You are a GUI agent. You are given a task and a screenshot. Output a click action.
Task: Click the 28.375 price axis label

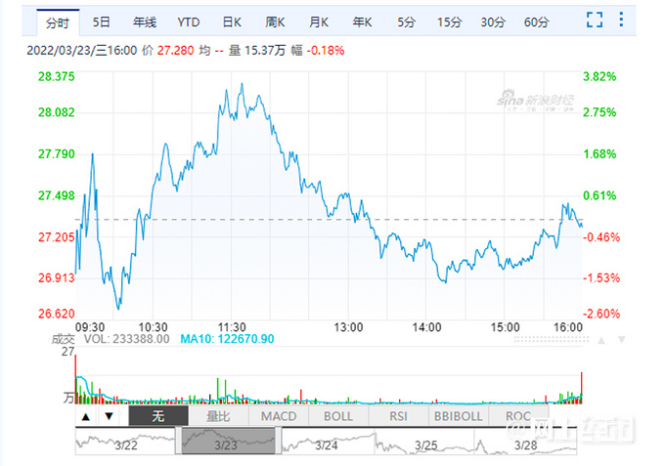pos(57,76)
